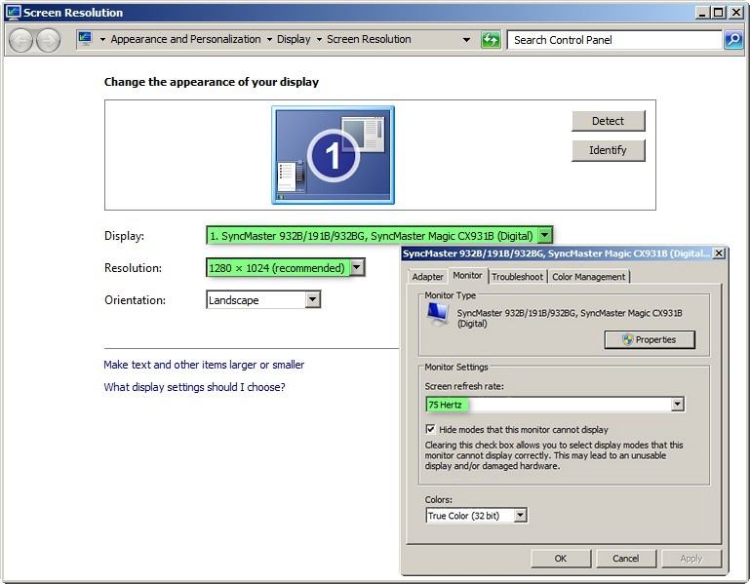Switch to the Adapter tab

(428, 277)
